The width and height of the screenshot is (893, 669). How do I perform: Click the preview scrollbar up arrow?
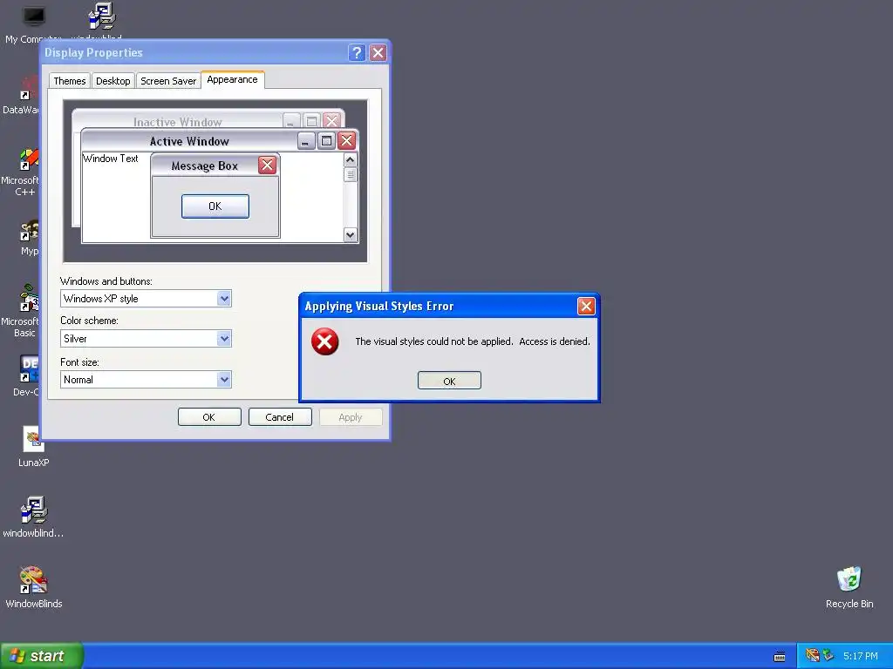351,159
